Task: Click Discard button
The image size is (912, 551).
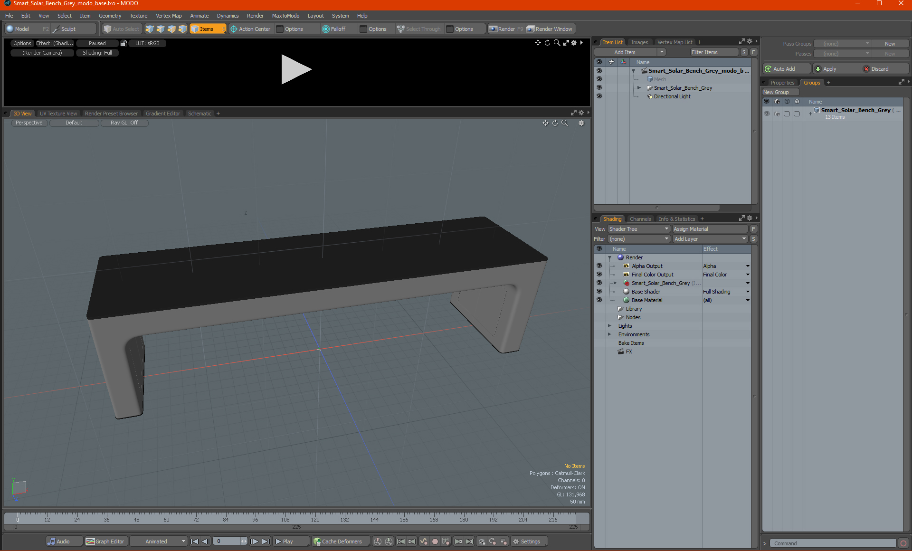Action: (884, 69)
